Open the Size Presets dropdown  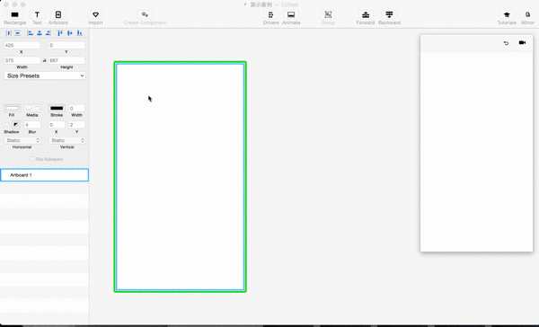coord(45,75)
